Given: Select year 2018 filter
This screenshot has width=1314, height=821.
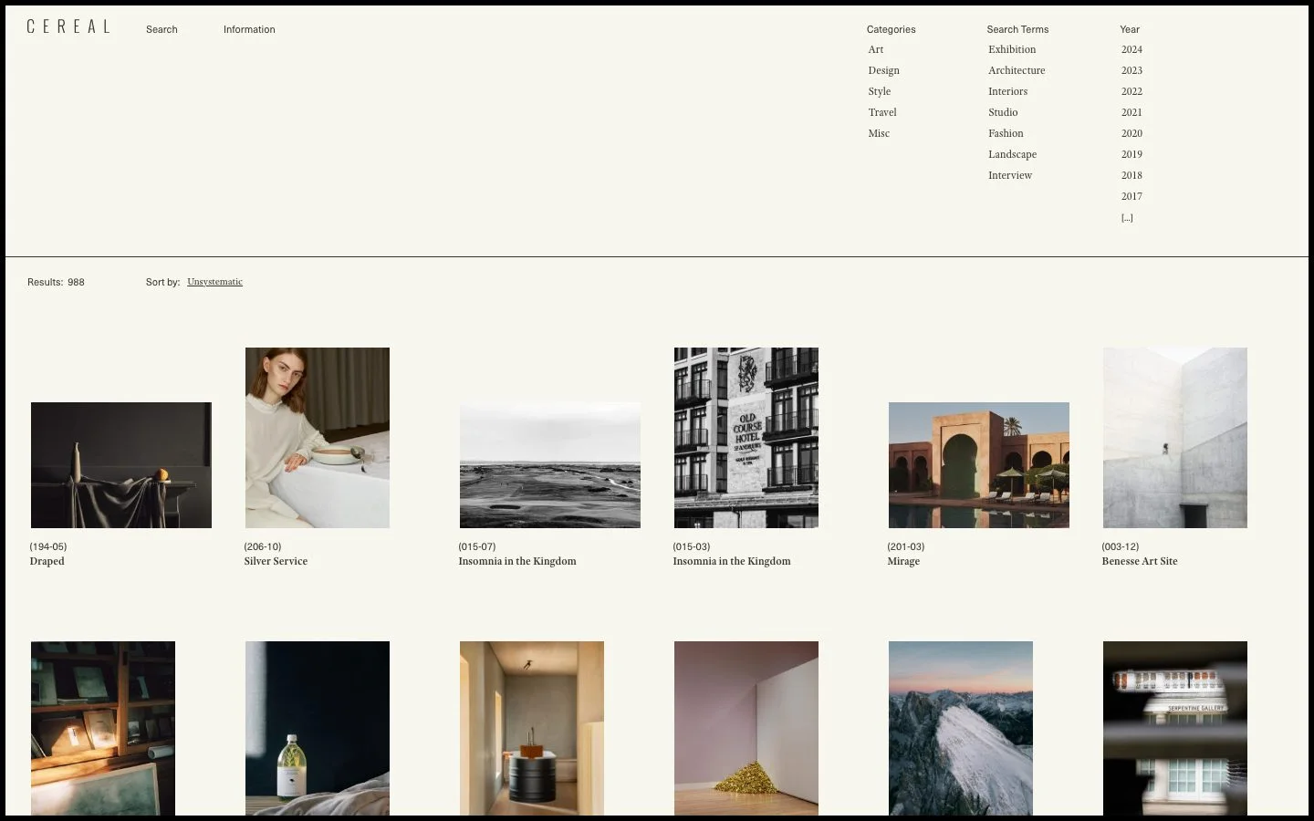Looking at the screenshot, I should tap(1131, 175).
